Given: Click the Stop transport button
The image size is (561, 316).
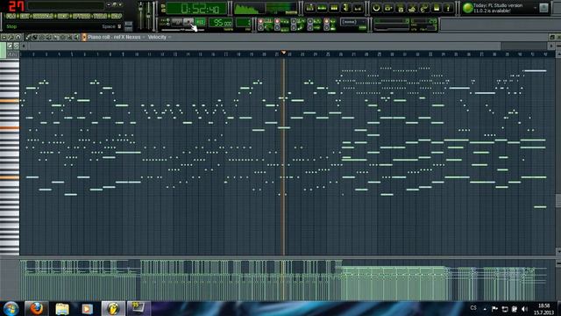Looking at the screenshot, I should [188, 22].
